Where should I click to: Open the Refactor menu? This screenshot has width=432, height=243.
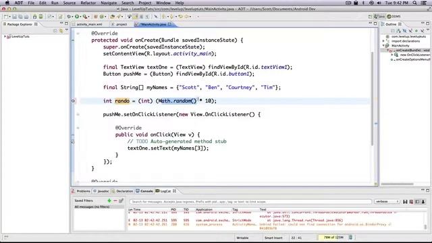pyautogui.click(x=88, y=3)
